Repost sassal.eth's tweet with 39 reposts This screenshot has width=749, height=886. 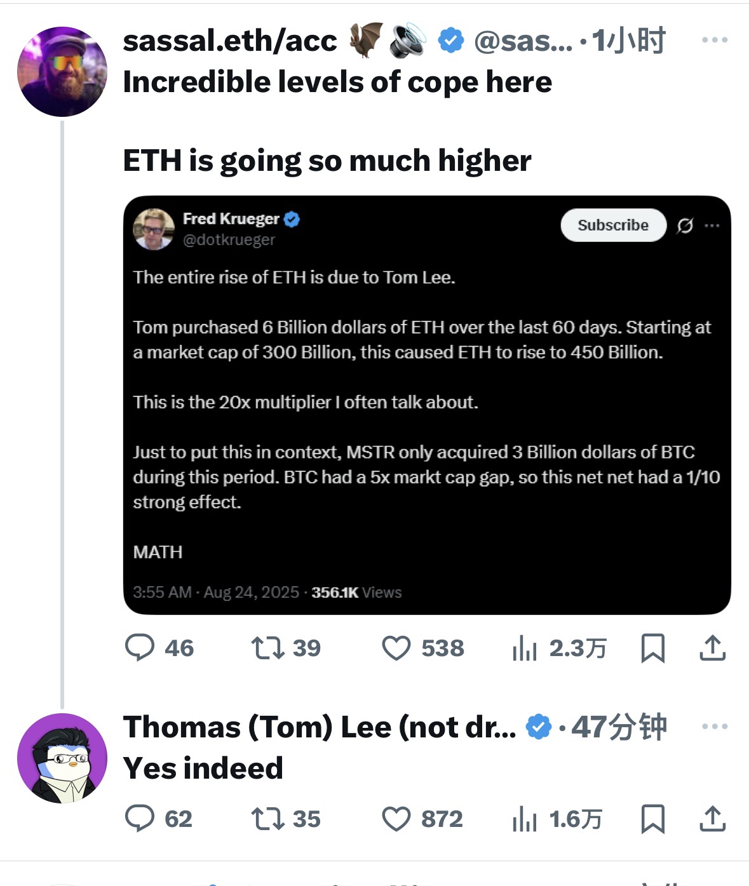click(x=267, y=648)
